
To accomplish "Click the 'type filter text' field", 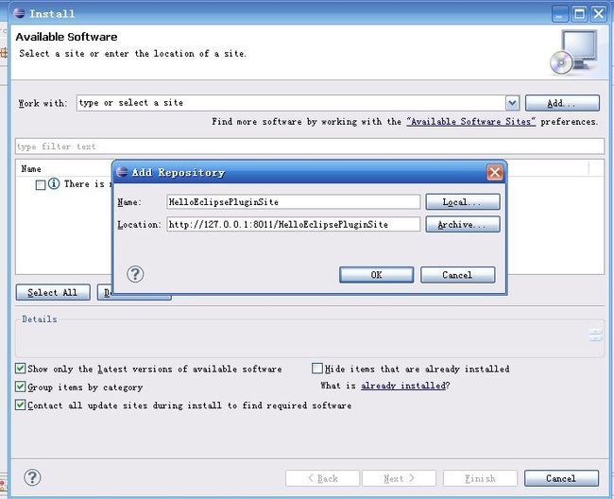I will [x=310, y=146].
